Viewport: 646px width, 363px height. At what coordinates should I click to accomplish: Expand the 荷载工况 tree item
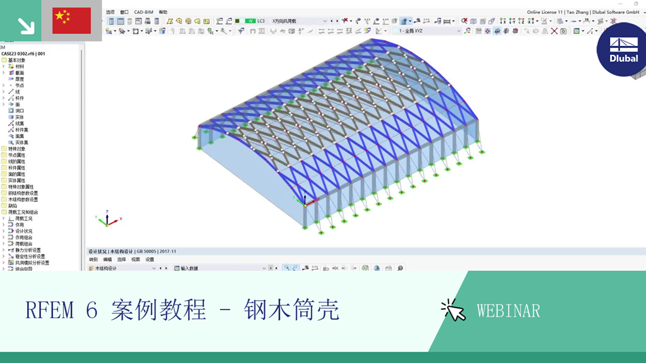click(x=4, y=219)
